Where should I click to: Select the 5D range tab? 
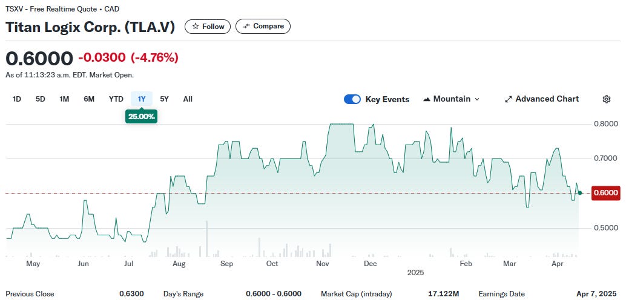pos(41,99)
